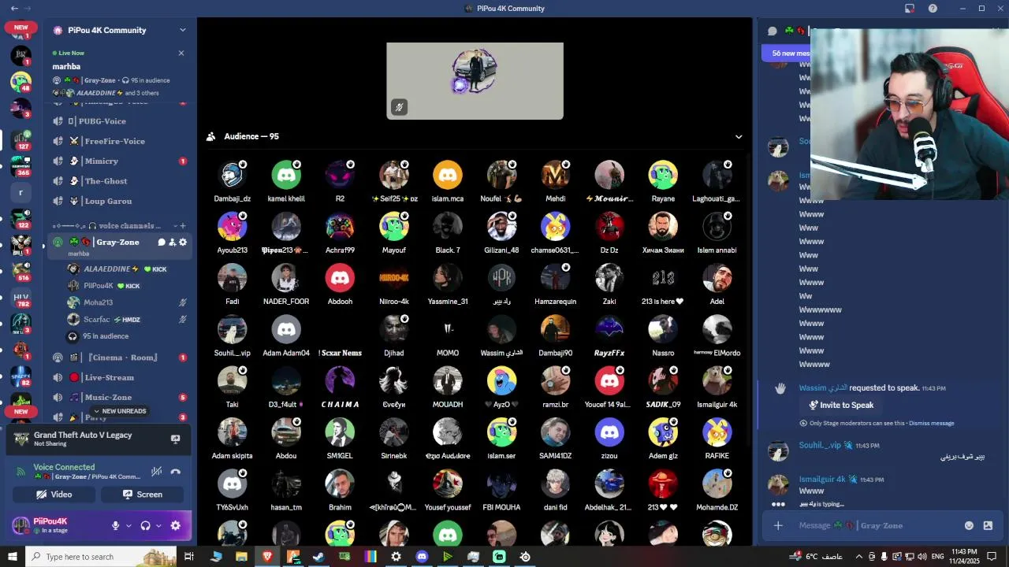Select speaker Scarfac in Gray-Zone

click(x=126, y=320)
